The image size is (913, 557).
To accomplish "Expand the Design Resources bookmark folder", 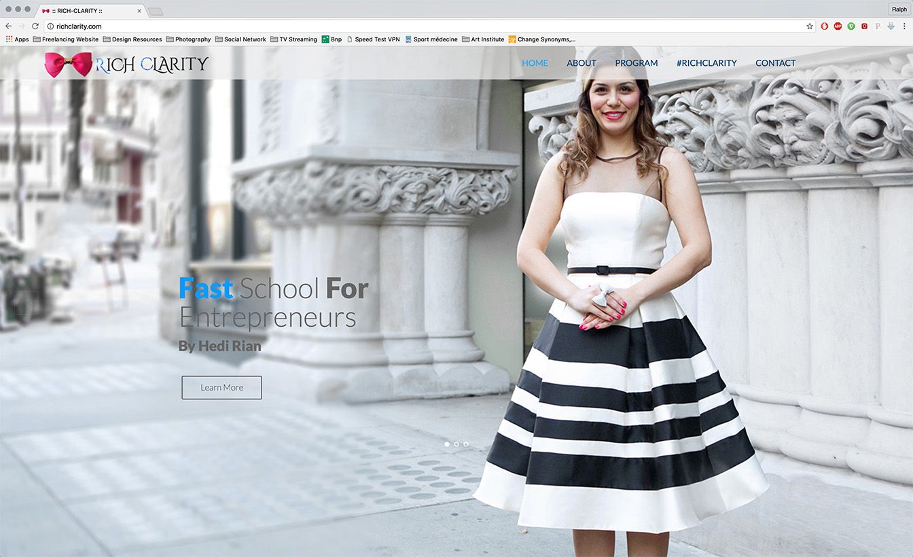I will [x=132, y=39].
